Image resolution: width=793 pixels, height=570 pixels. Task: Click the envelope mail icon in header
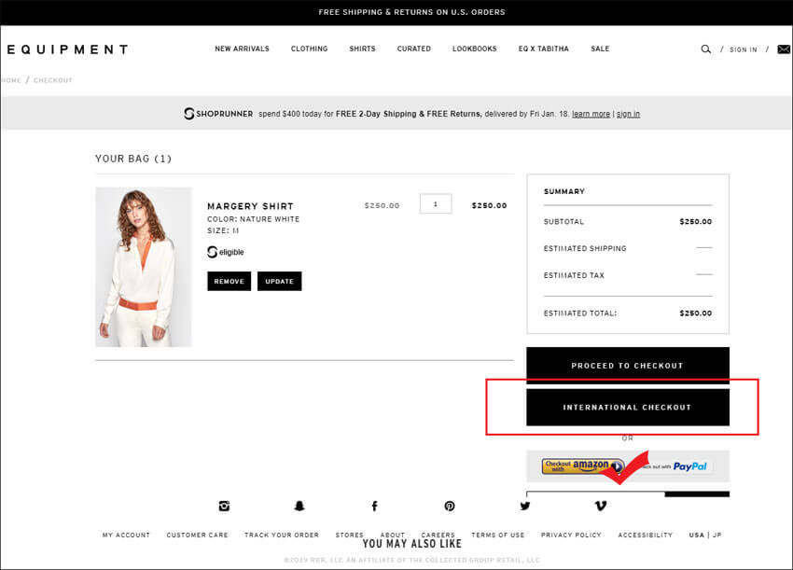tap(784, 49)
